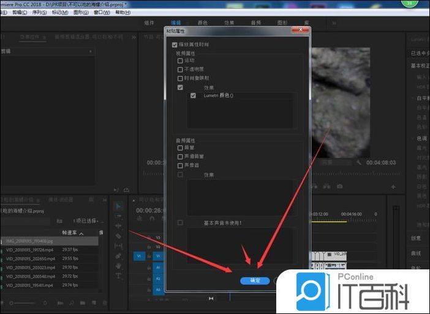This screenshot has height=314, width=430.
Task: Select the Ripple Edit tool
Action: 119,226
